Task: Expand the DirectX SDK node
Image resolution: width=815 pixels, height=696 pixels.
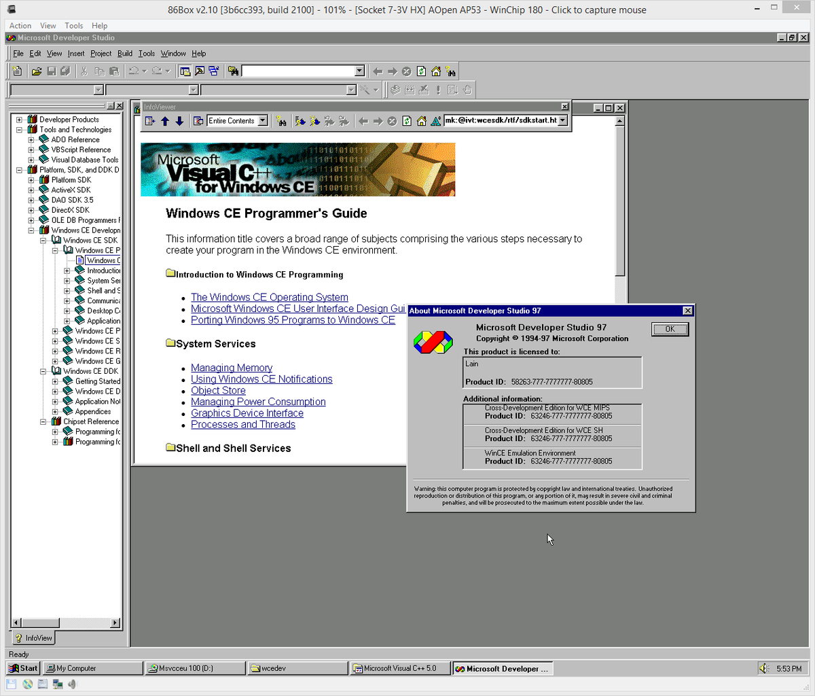Action: pyautogui.click(x=31, y=210)
